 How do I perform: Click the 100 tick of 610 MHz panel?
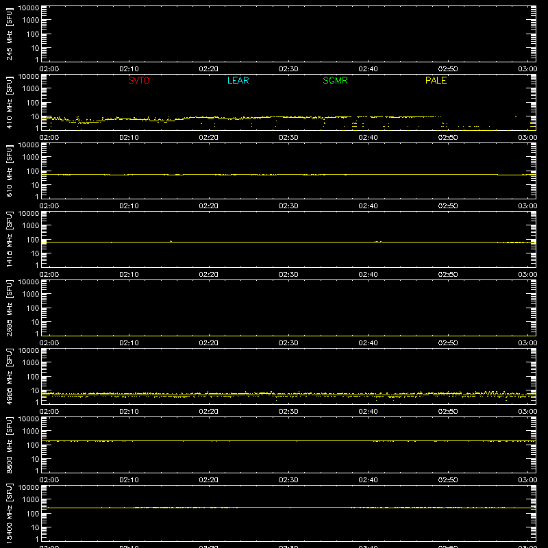[x=33, y=171]
